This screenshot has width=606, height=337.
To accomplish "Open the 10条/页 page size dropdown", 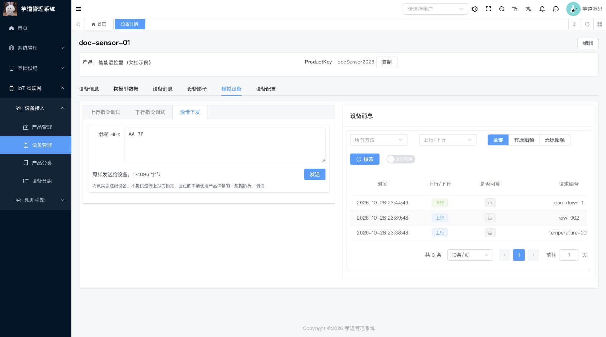I will click(x=470, y=255).
